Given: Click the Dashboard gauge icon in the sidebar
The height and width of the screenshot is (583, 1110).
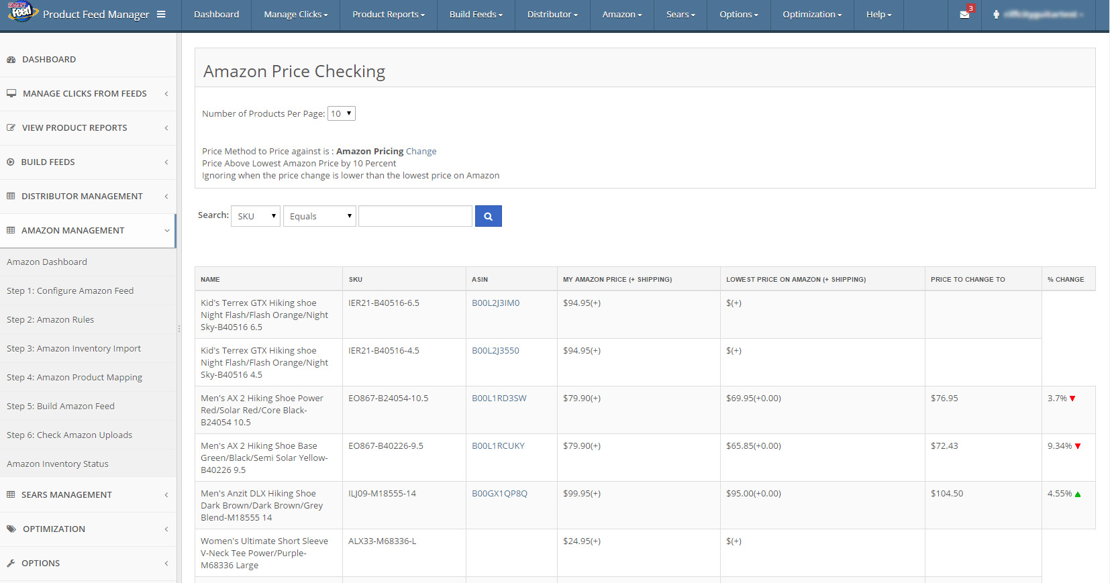Looking at the screenshot, I should pyautogui.click(x=11, y=60).
